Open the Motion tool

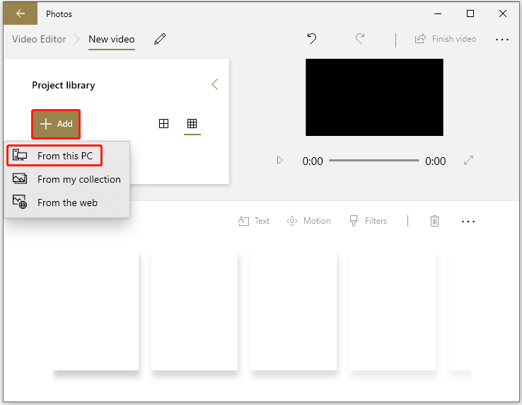[308, 221]
